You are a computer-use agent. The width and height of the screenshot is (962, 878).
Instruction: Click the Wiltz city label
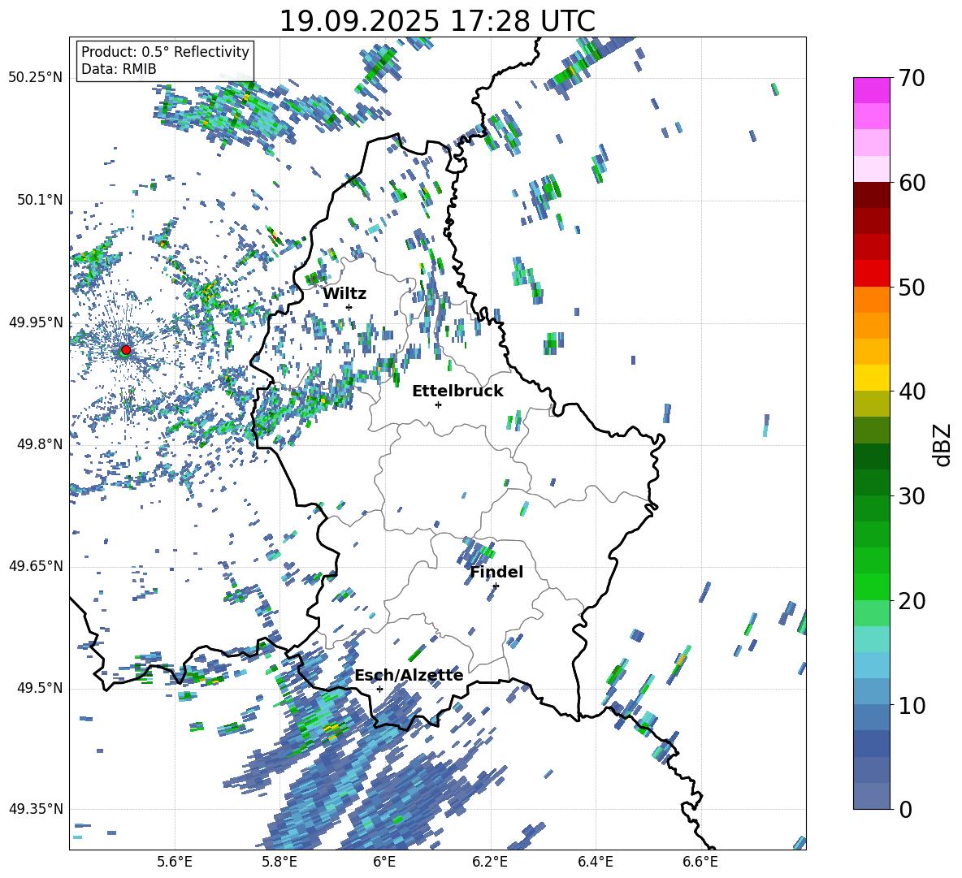tap(344, 294)
